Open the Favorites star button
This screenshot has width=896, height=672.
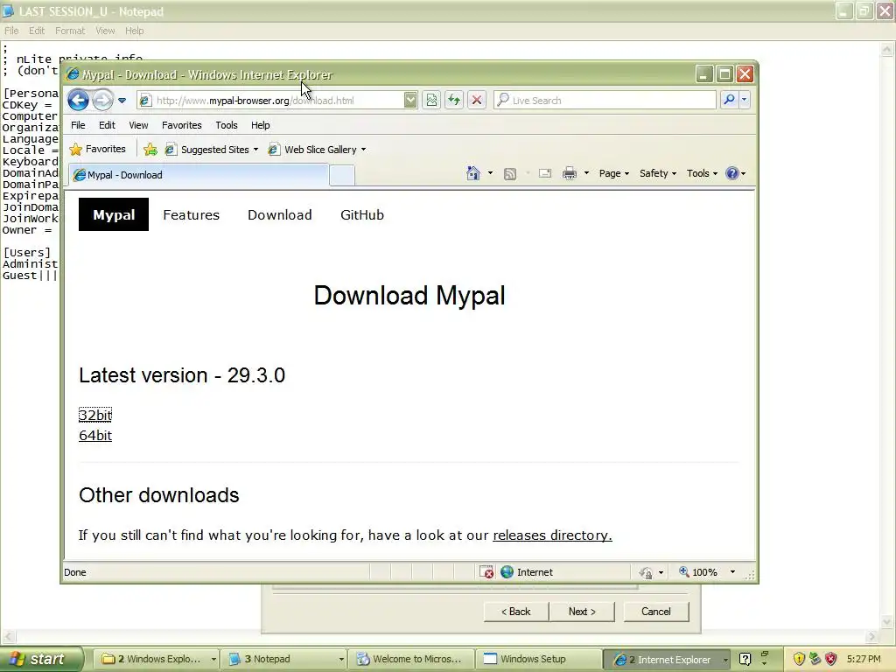tap(98, 149)
